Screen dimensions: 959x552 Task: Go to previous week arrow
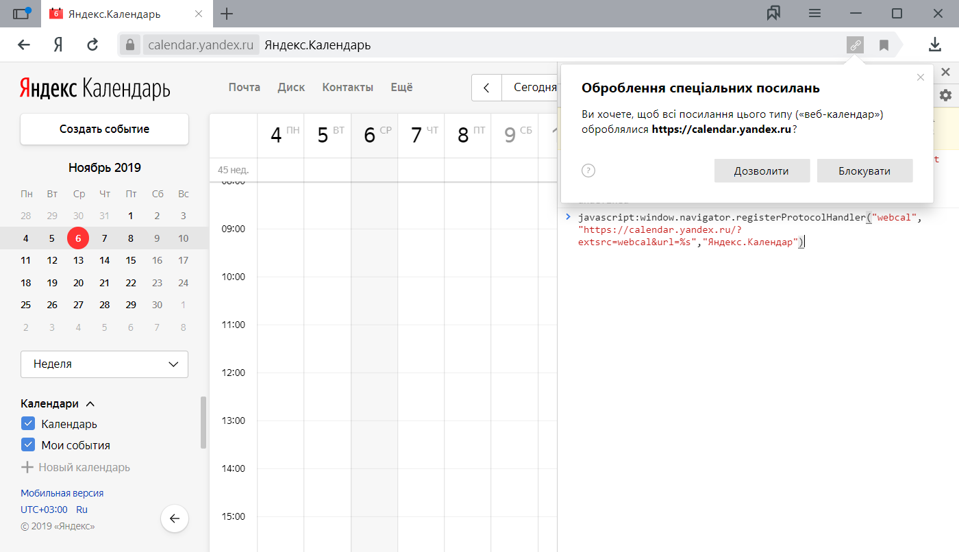pos(487,88)
